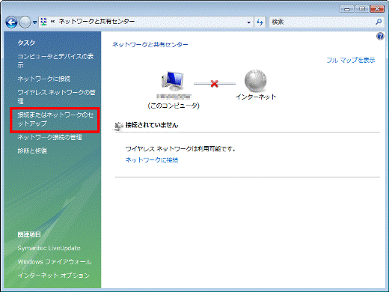
Task: Click the 関連項目 heading in the sidebar
Action: click(29, 234)
